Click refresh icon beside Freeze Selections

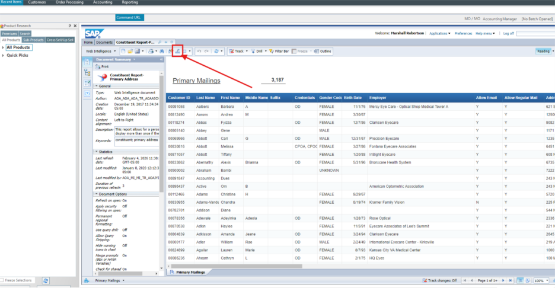[46, 280]
